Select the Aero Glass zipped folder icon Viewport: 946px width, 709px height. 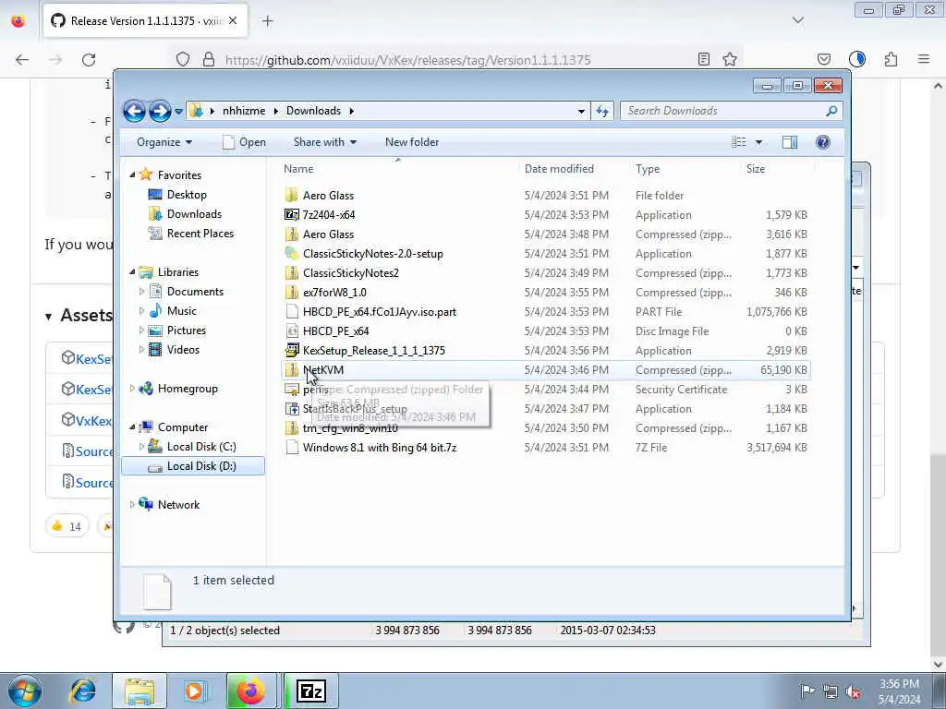coord(292,234)
